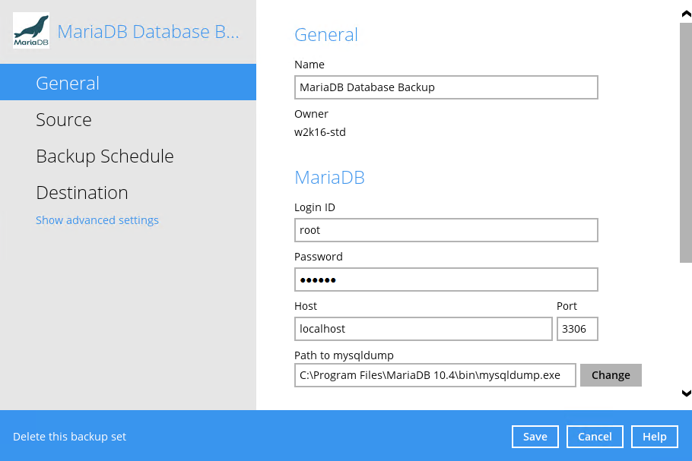This screenshot has height=461, width=692.
Task: Save the backup set changes
Action: coord(535,437)
